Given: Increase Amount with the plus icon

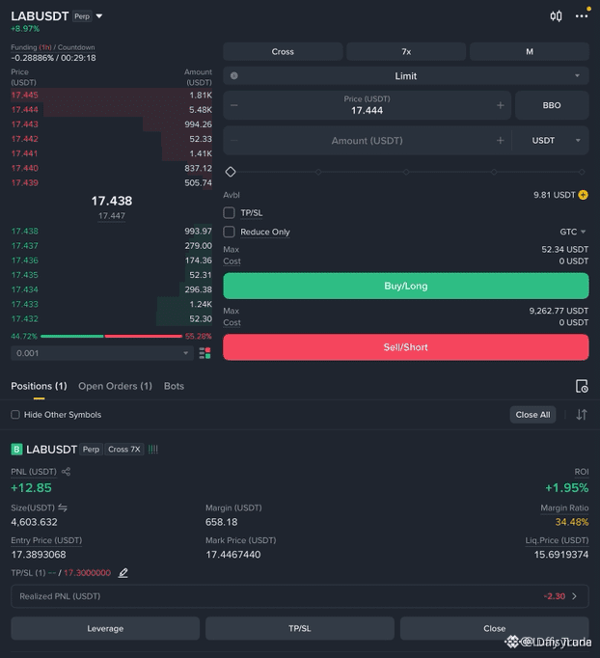Looking at the screenshot, I should pos(500,141).
